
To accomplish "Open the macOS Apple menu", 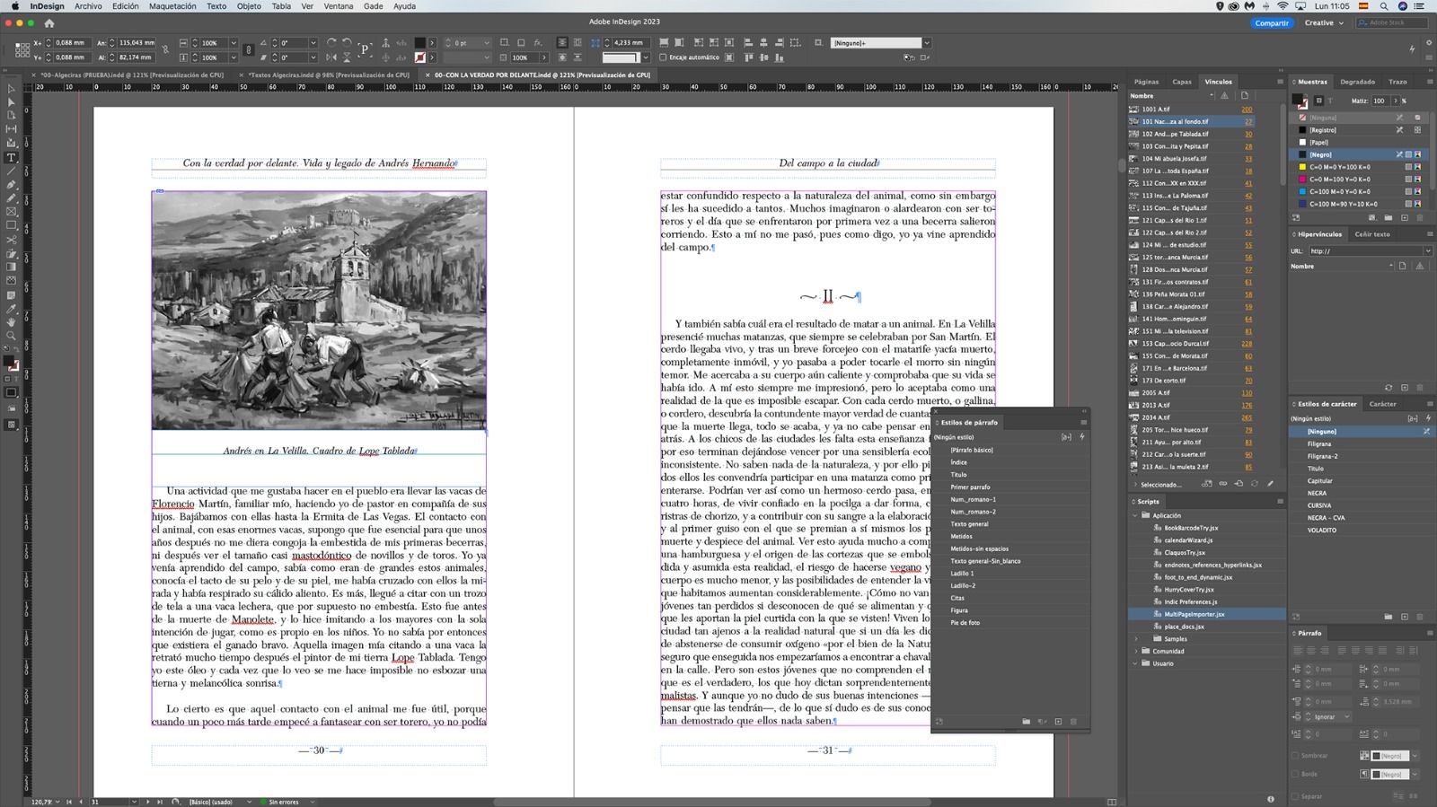I will (x=14, y=6).
